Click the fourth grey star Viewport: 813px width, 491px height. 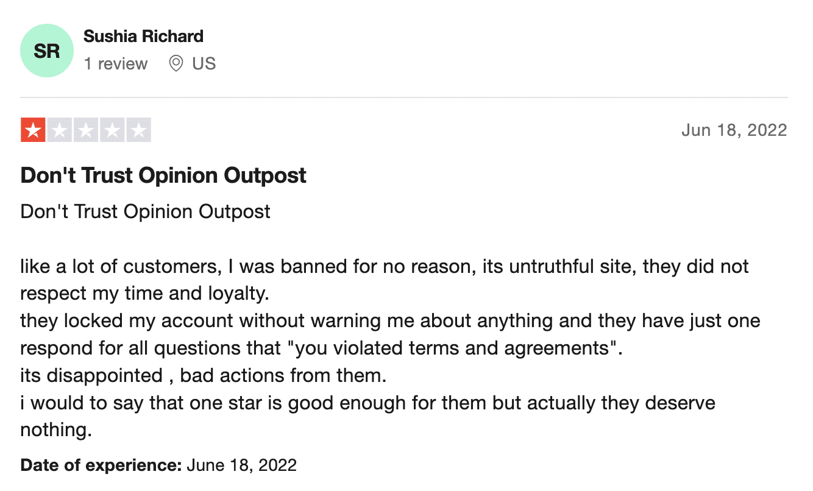coord(112,130)
